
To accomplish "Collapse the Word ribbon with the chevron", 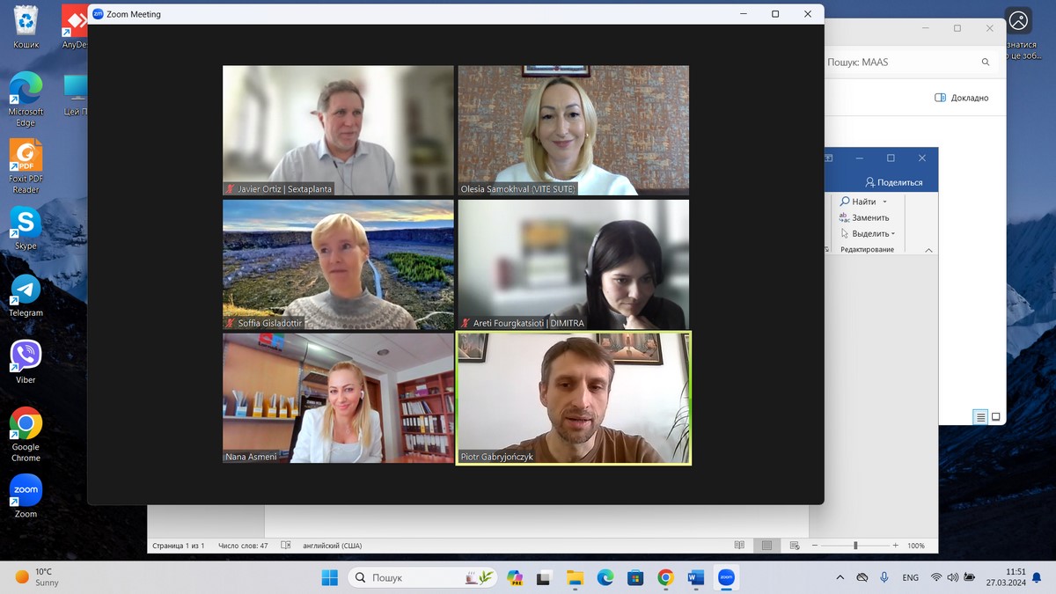I will coord(928,250).
